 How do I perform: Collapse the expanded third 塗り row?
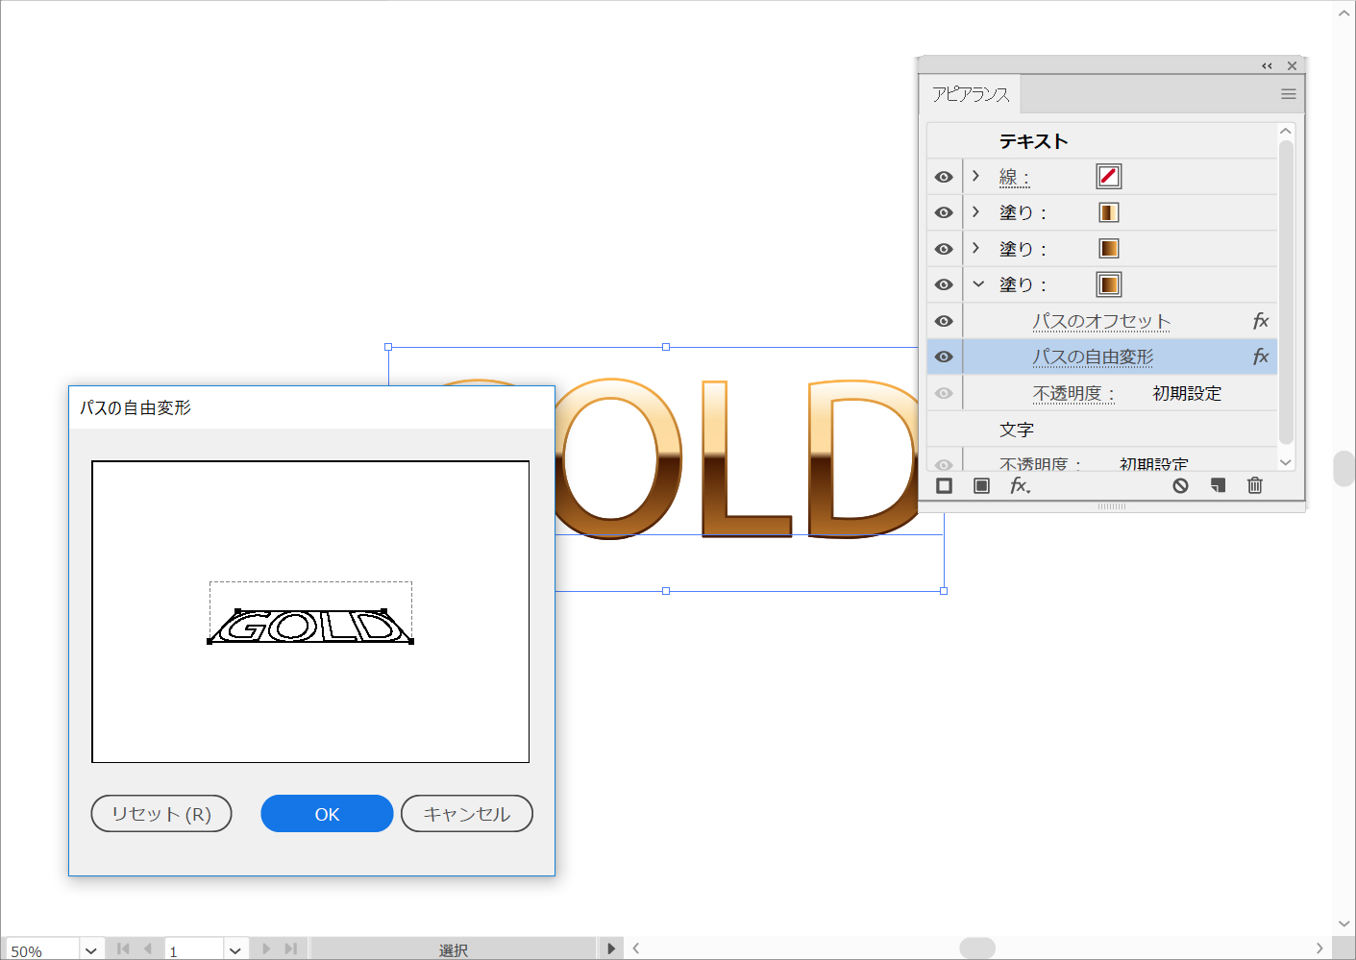click(978, 284)
